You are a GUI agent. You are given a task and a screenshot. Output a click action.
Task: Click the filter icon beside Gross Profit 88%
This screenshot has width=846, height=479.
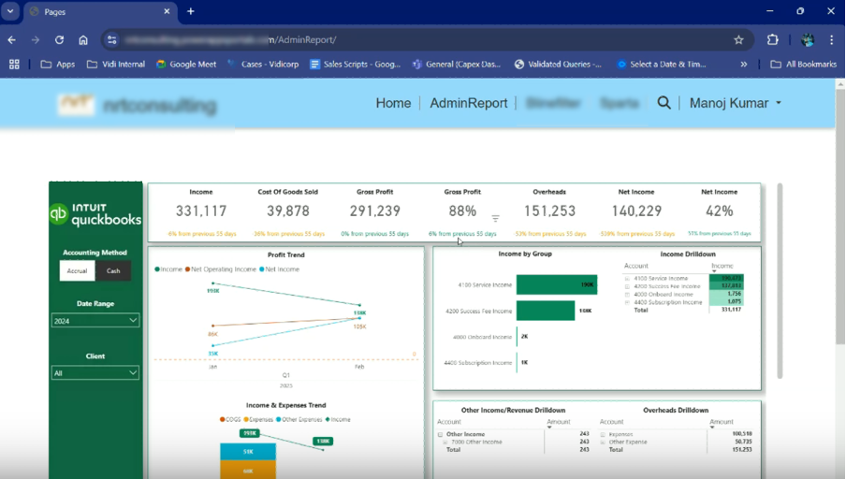[496, 218]
